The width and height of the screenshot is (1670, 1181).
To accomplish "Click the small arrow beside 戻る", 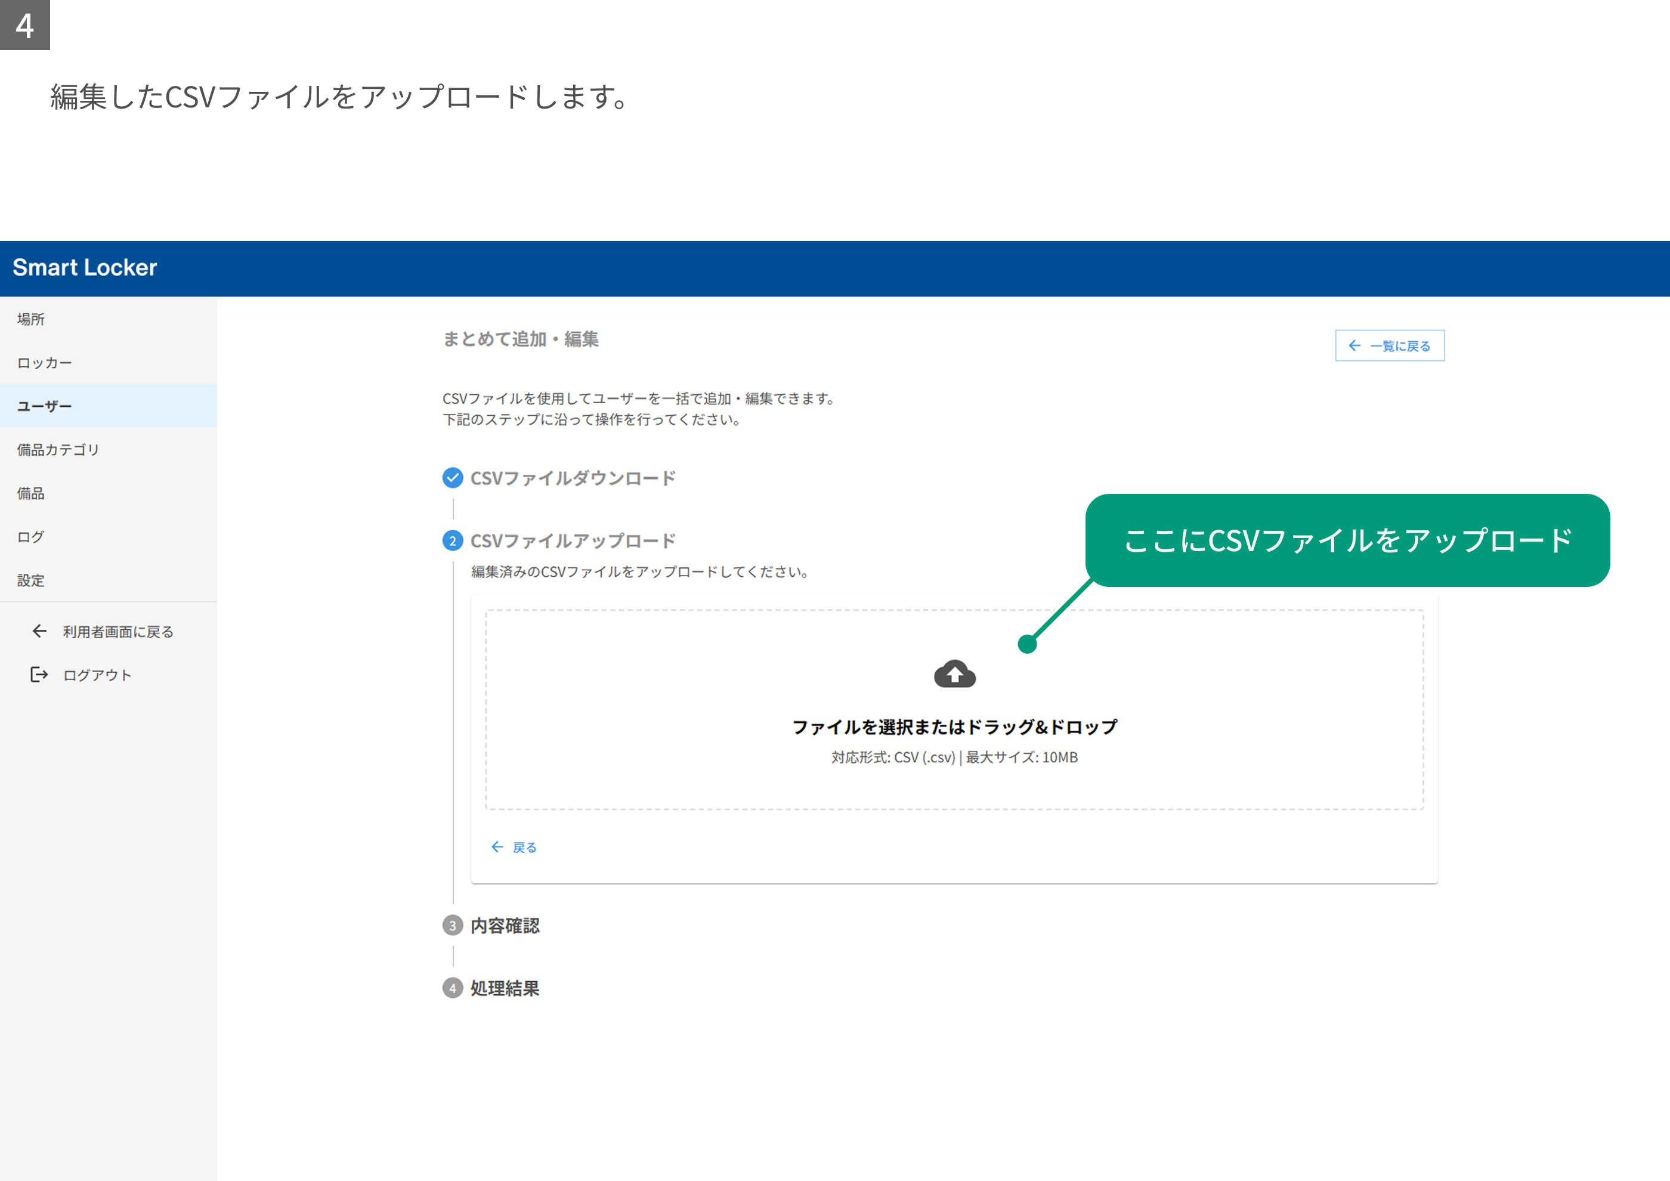I will click(x=497, y=846).
